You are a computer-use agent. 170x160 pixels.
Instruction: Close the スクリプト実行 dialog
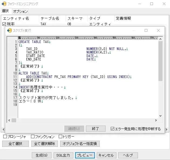pos(158,30)
